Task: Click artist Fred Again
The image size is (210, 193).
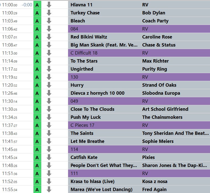Action: (154, 189)
